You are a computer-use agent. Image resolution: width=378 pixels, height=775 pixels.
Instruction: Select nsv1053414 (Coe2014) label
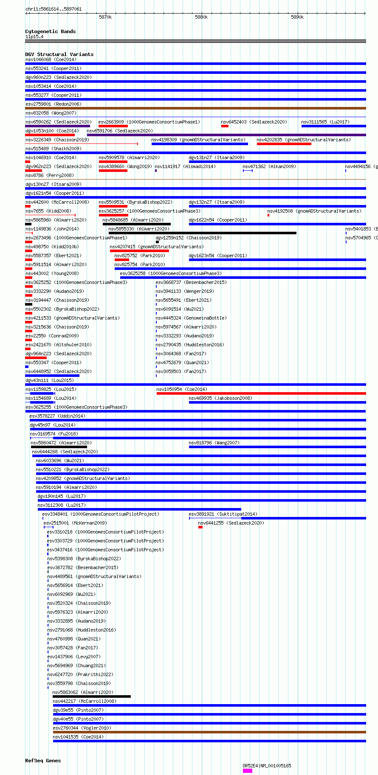click(x=51, y=86)
